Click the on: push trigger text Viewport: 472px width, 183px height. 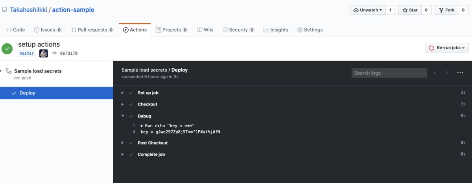tap(23, 78)
